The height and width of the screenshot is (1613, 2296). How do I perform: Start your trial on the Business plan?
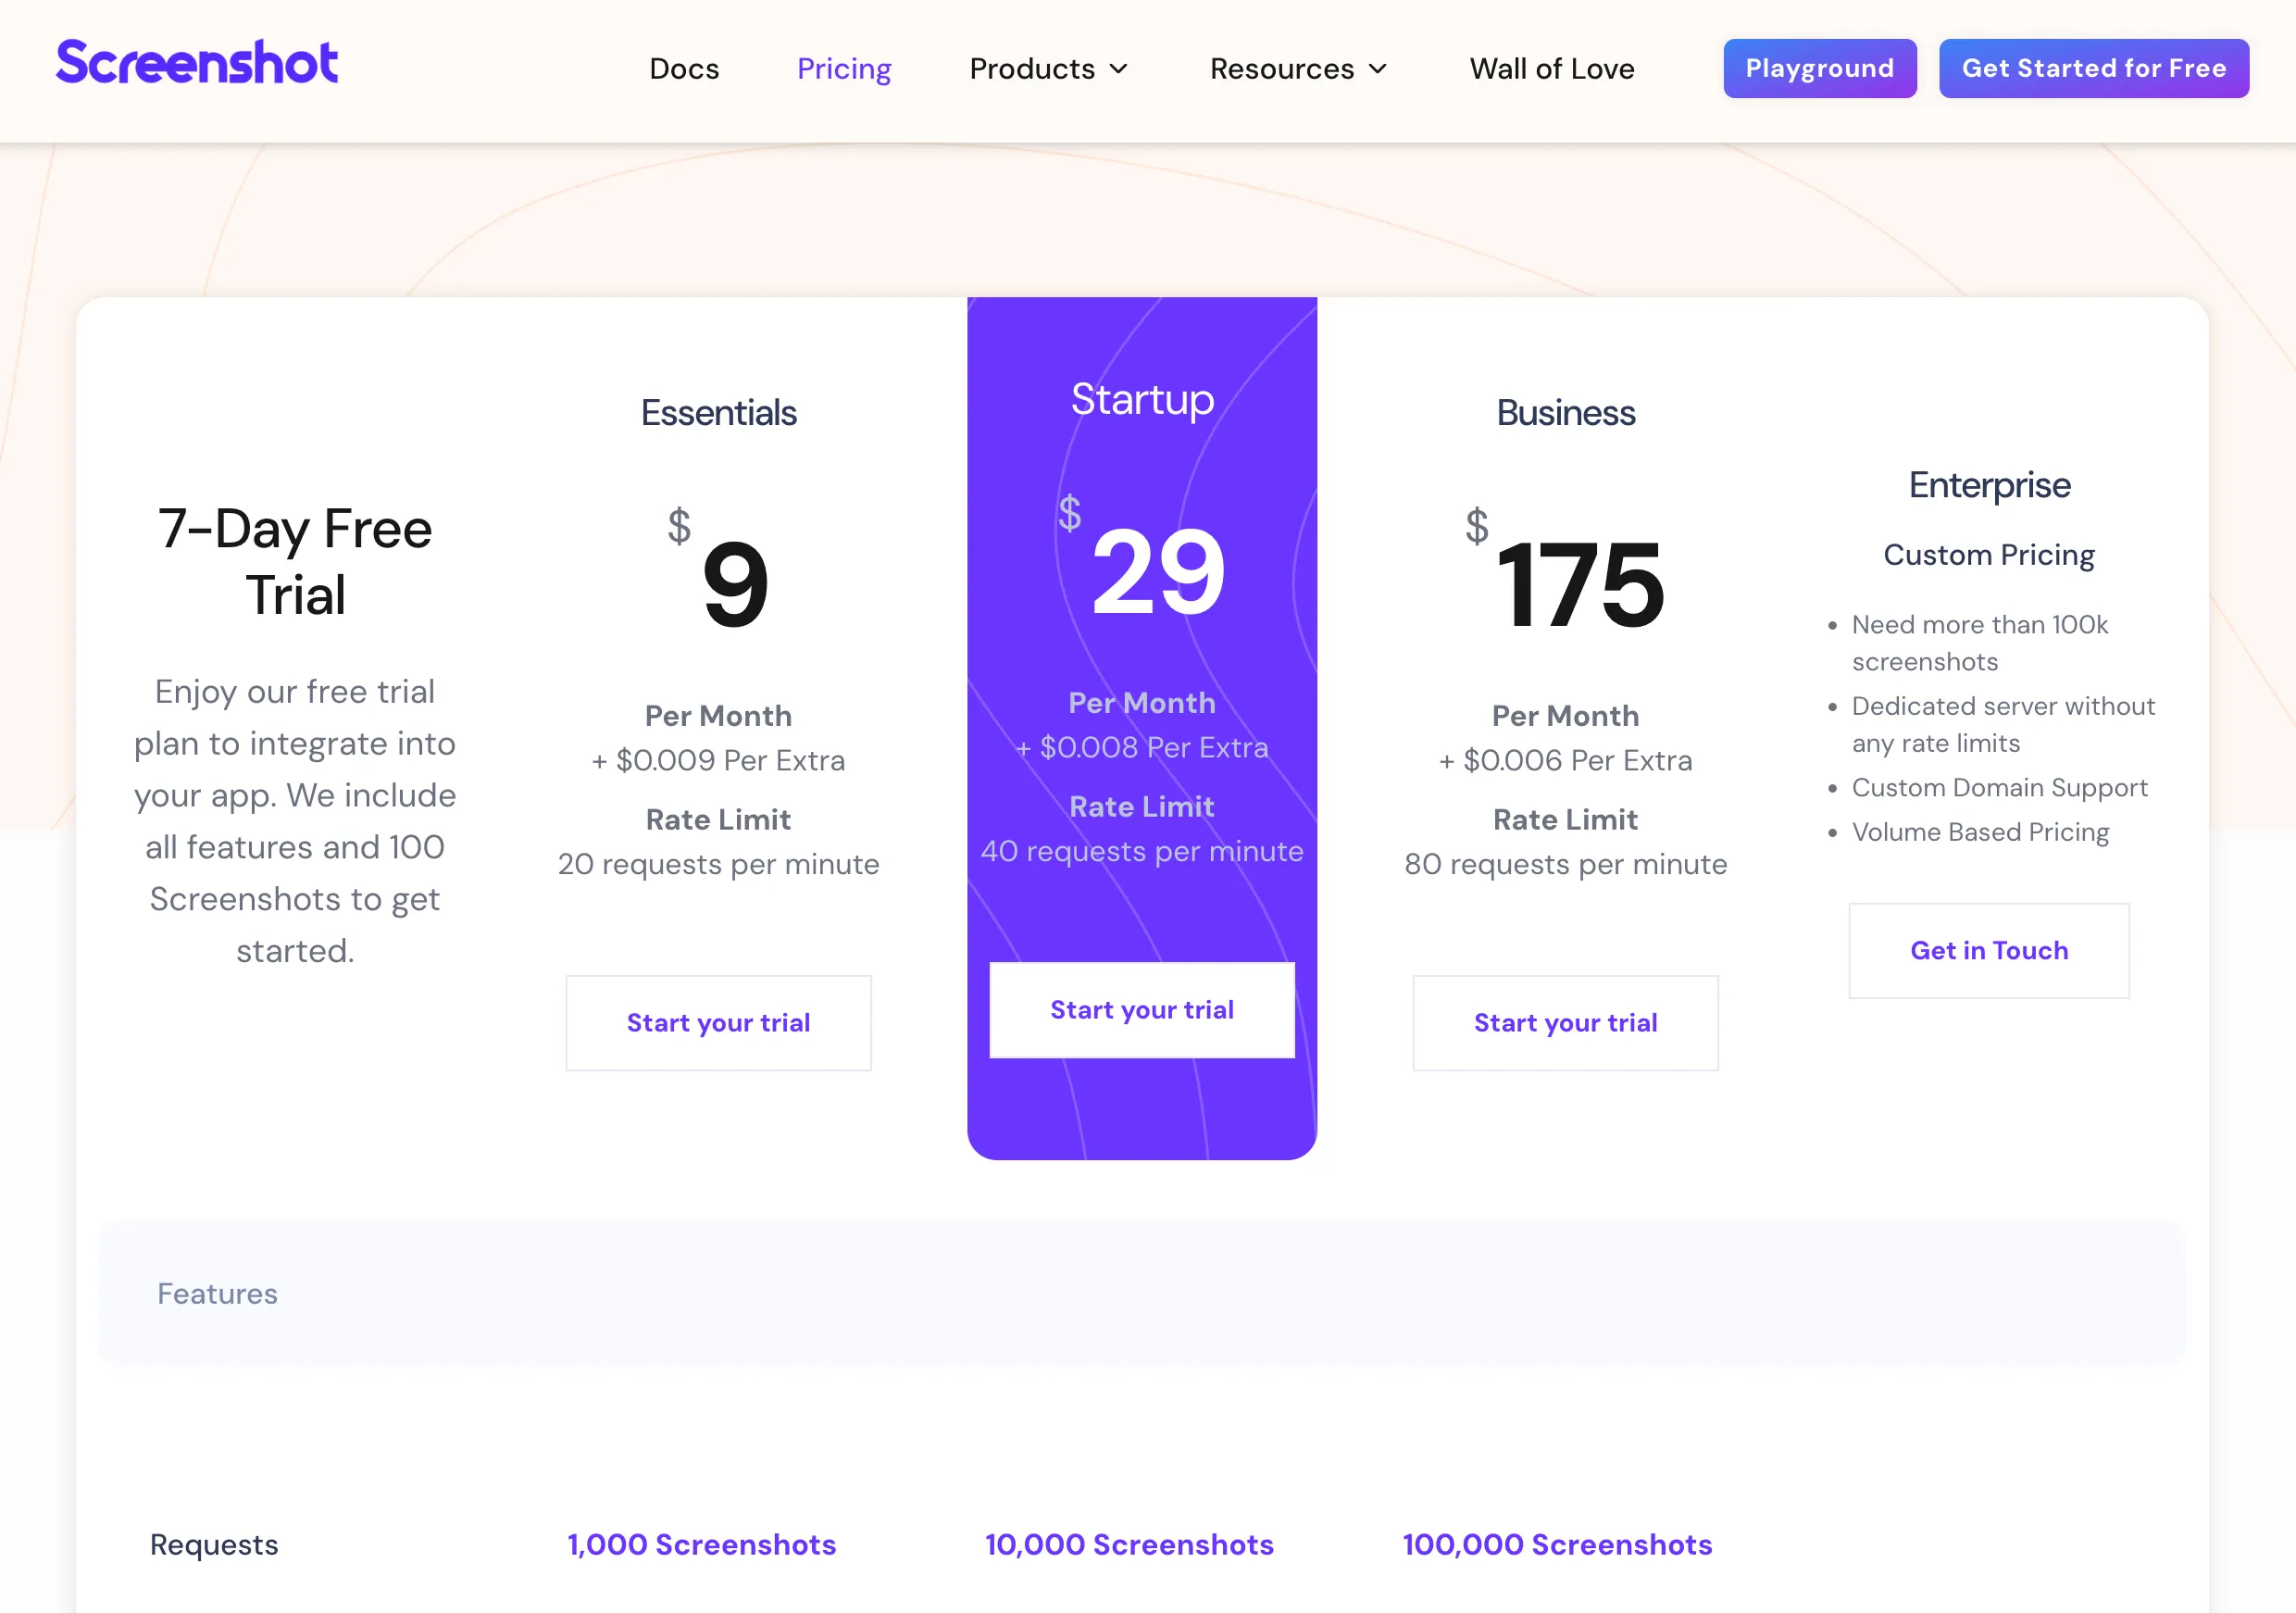(x=1565, y=1022)
